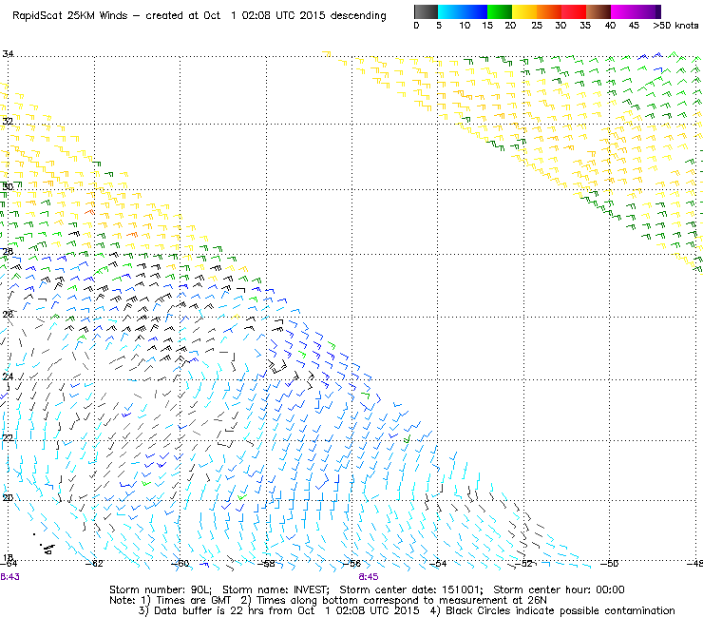
Task: Click the purple time label 8:43
Action: [x=9, y=577]
